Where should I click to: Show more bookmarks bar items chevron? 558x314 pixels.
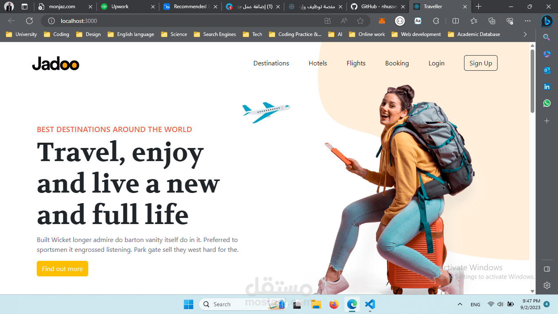click(525, 34)
